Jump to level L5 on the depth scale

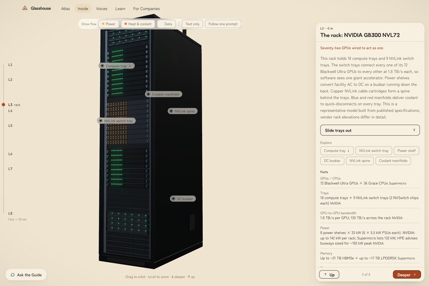coord(10,125)
